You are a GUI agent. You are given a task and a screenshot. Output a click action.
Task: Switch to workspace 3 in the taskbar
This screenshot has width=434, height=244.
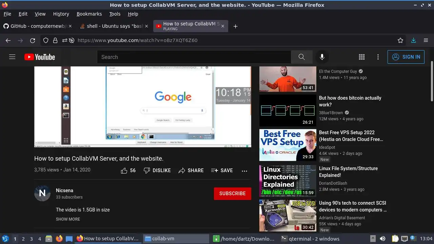tap(31, 239)
